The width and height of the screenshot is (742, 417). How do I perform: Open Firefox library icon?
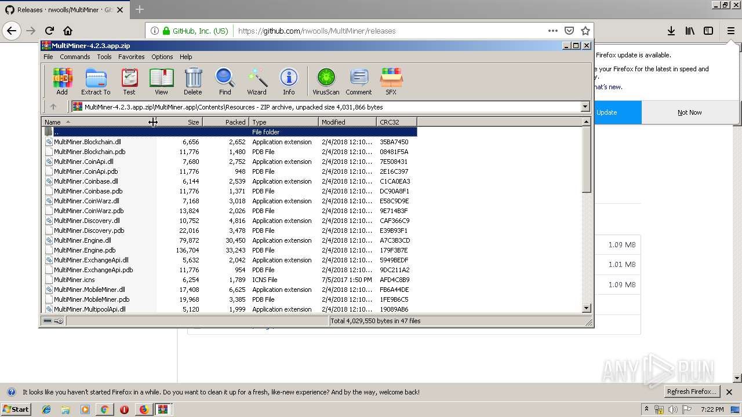point(690,31)
